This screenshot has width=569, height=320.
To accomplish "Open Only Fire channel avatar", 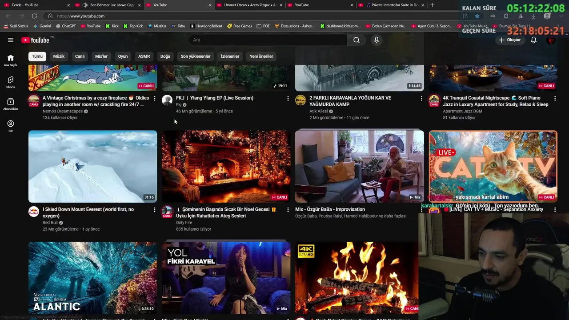I will (167, 212).
